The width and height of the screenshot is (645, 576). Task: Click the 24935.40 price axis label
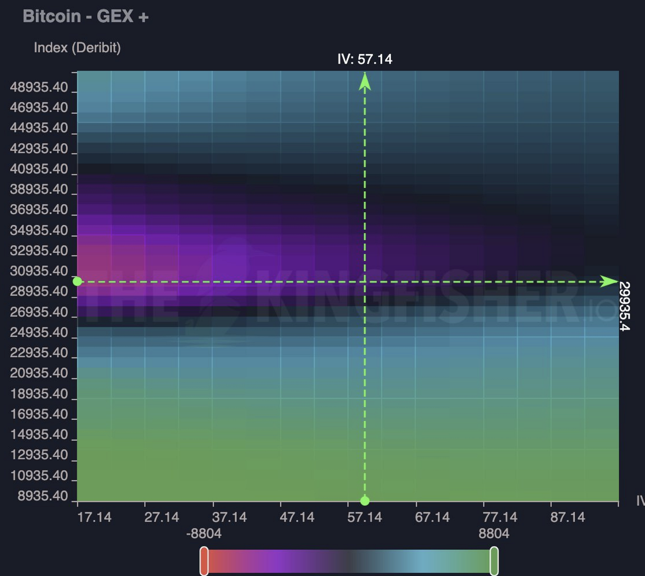[39, 332]
